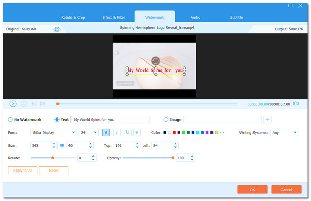Pick the white color swatch
Image resolution: width=311 pixels, height=201 pixels.
(169, 132)
